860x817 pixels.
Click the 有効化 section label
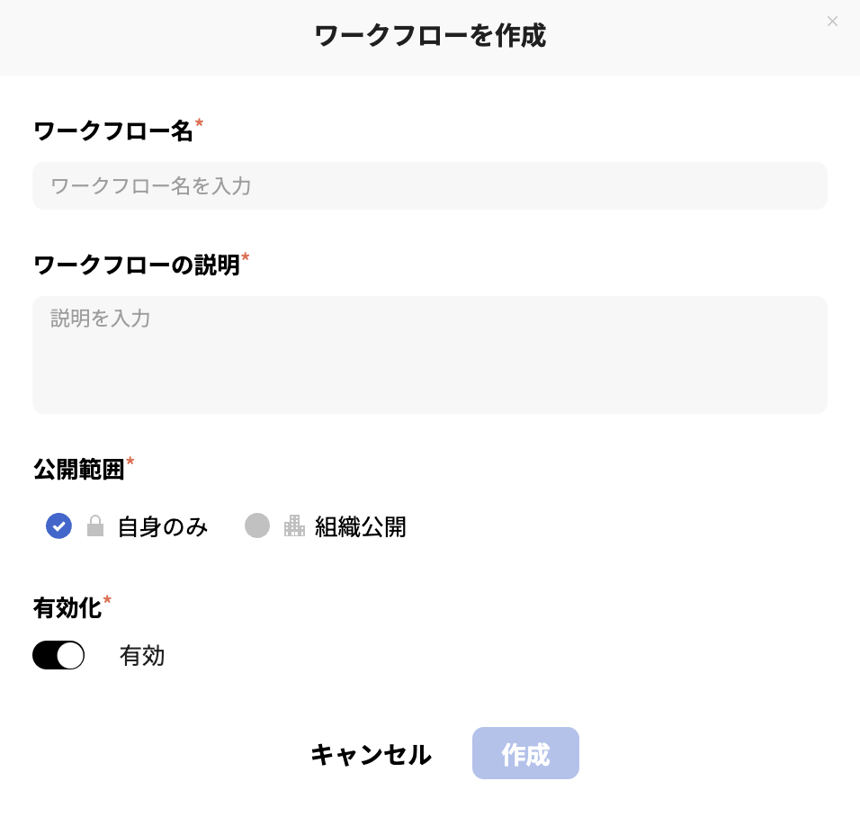click(67, 608)
